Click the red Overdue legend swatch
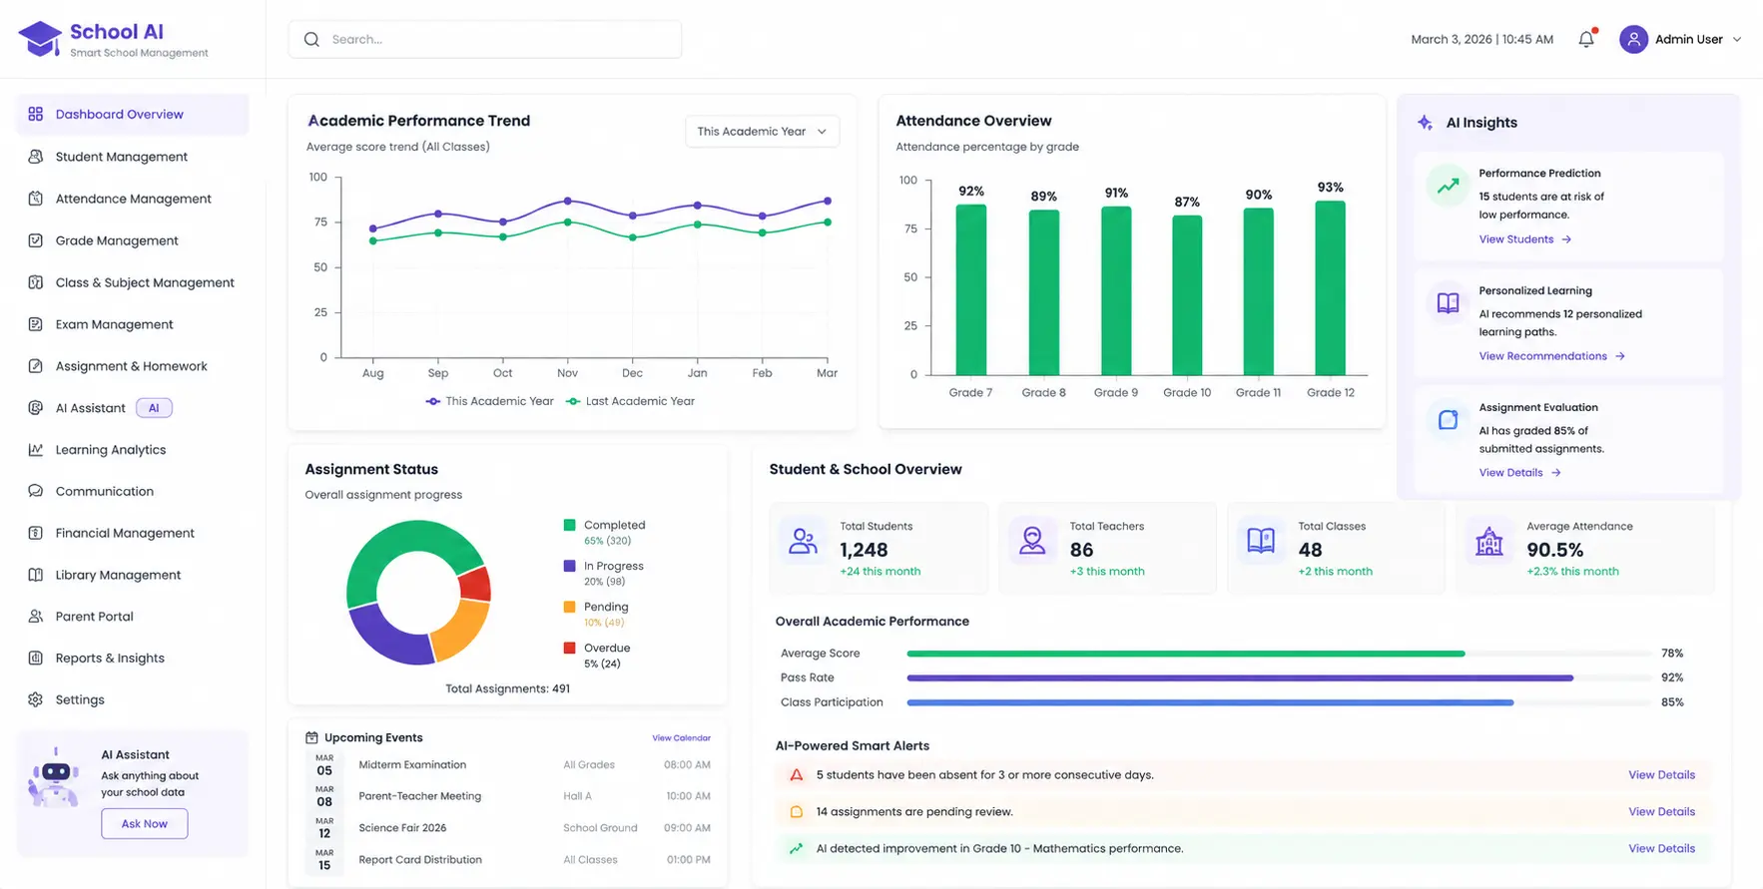The image size is (1763, 889). 569,648
